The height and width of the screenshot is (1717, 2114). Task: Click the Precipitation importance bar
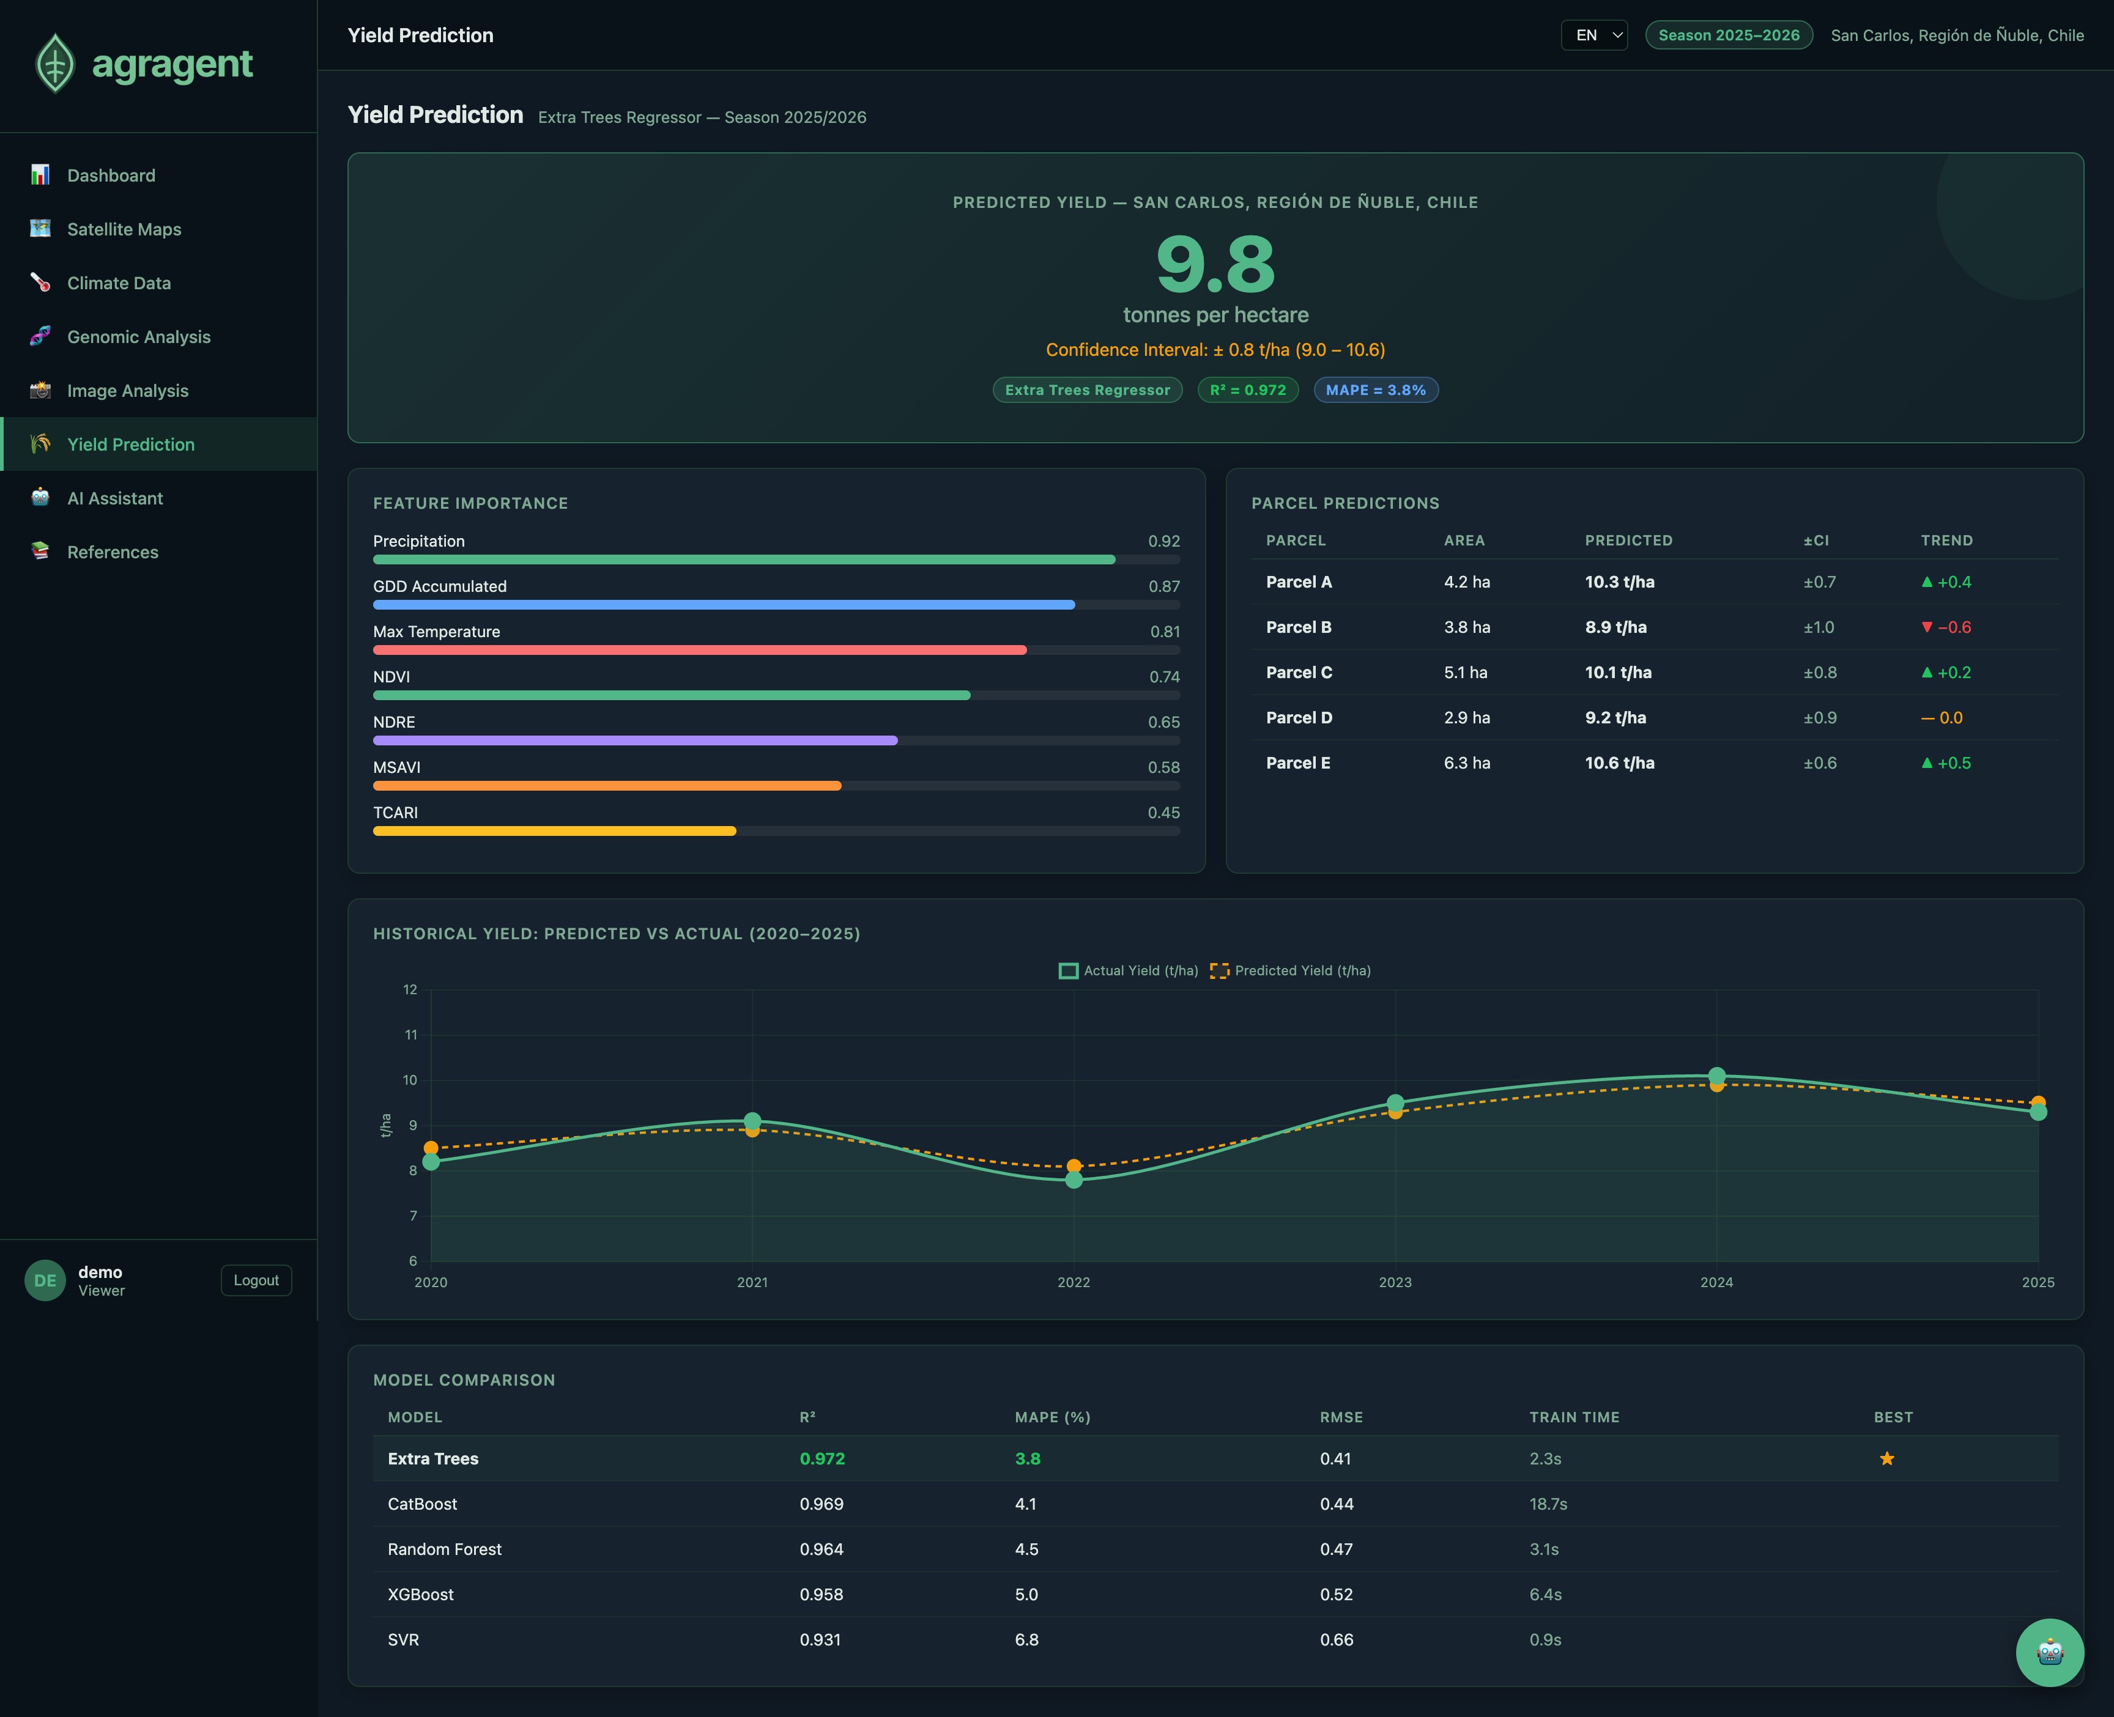tap(743, 560)
